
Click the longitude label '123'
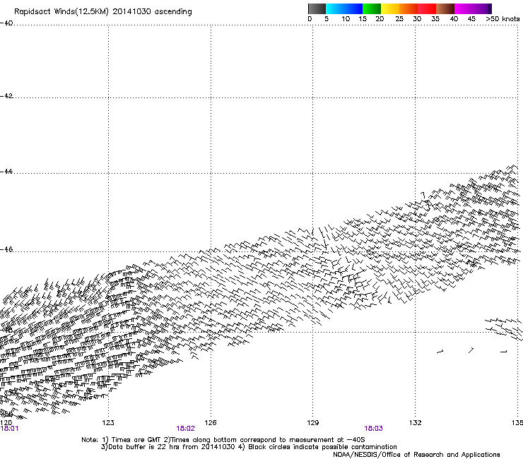click(108, 423)
